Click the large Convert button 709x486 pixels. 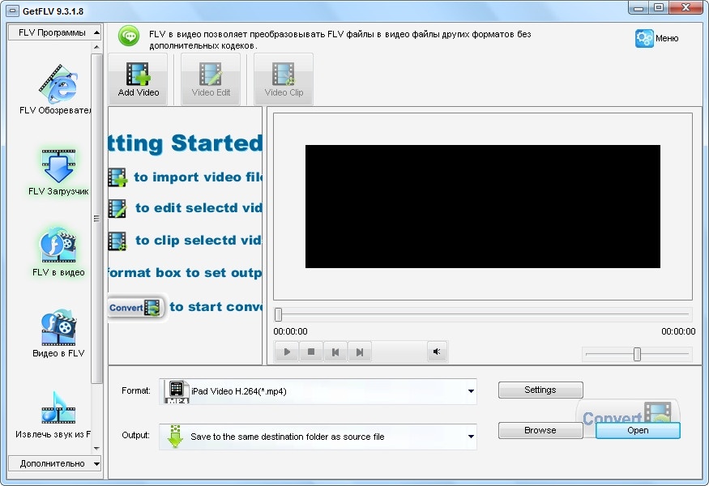[628, 411]
